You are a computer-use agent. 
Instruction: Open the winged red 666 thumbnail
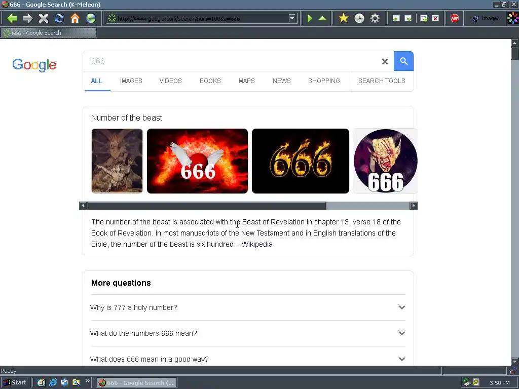tap(197, 161)
